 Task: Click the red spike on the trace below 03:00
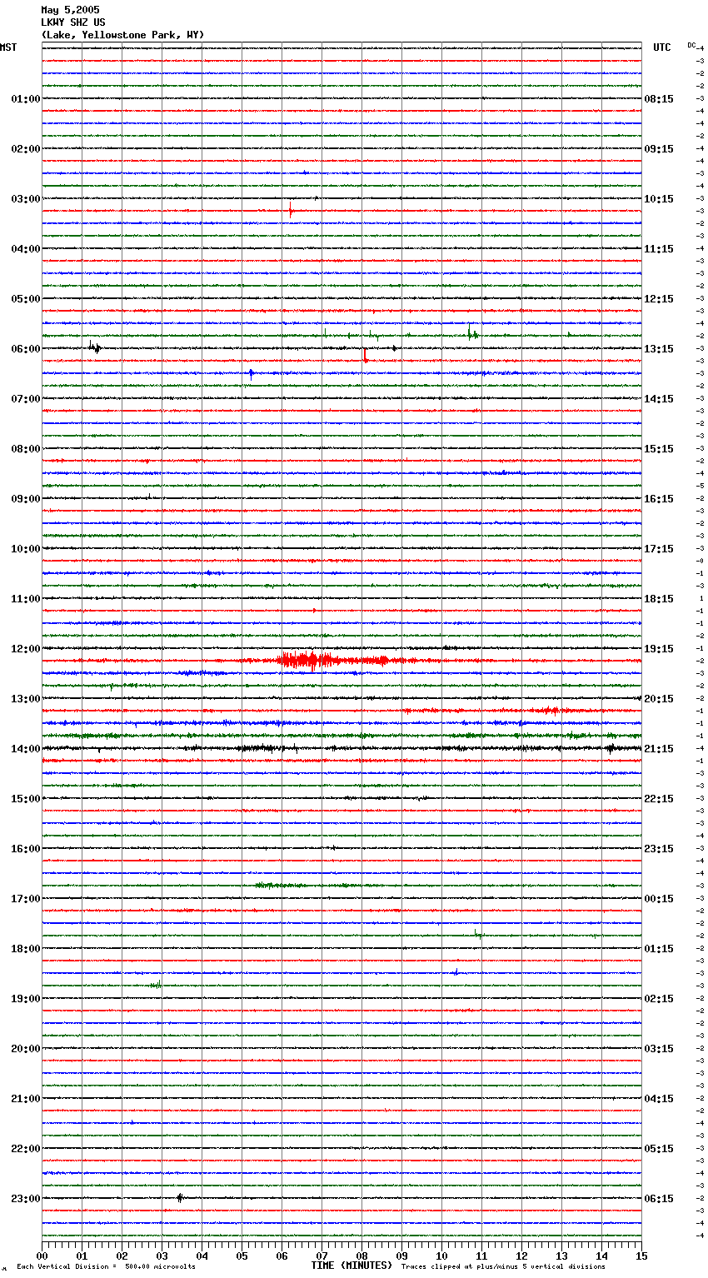pos(291,210)
